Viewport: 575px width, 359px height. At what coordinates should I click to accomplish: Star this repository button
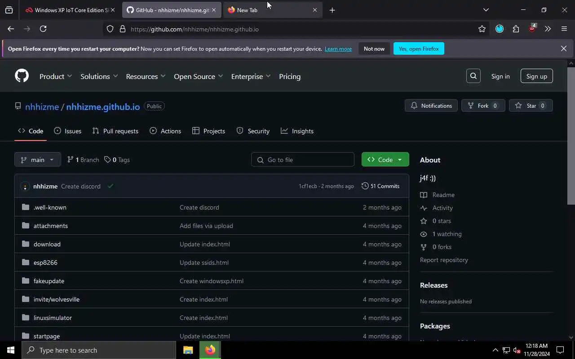tap(531, 106)
